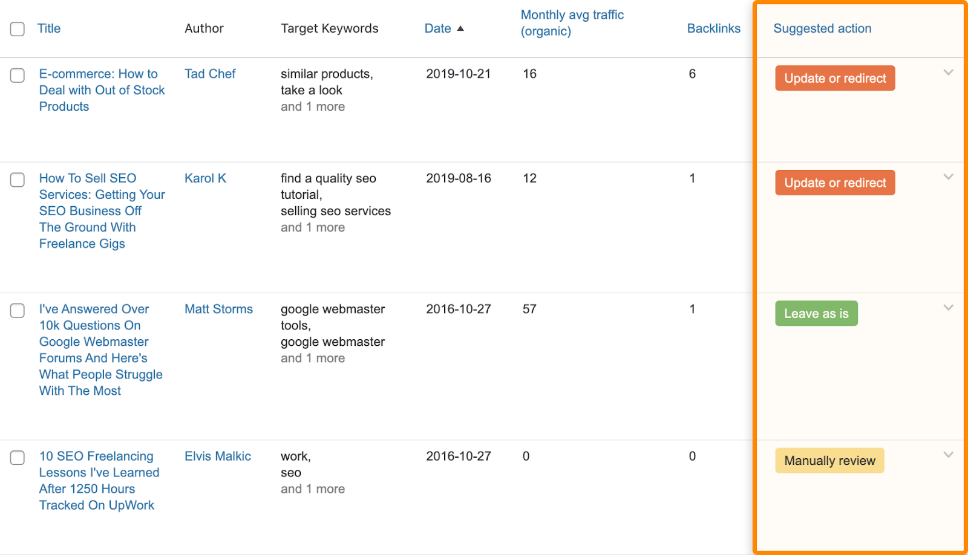Select the 10 SEO Freelancing Lessons row
The width and height of the screenshot is (968, 555).
[17, 458]
